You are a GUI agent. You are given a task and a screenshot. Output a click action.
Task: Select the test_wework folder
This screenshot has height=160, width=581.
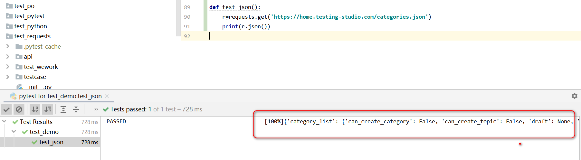tap(41, 67)
